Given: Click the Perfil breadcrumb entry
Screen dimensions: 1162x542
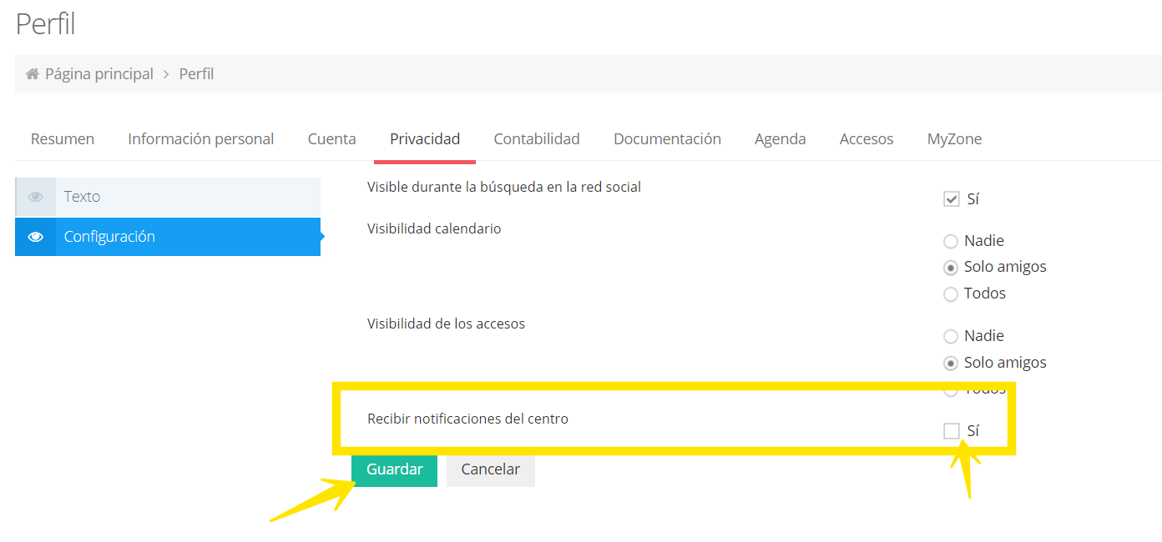Looking at the screenshot, I should click(197, 74).
